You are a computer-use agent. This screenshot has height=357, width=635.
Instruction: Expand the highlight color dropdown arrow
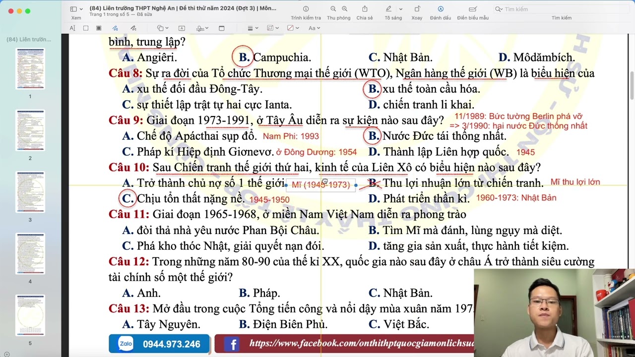(x=400, y=9)
